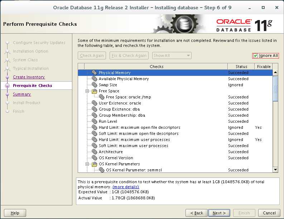Select the Swap Size row
This screenshot has height=219, width=284.
point(175,85)
